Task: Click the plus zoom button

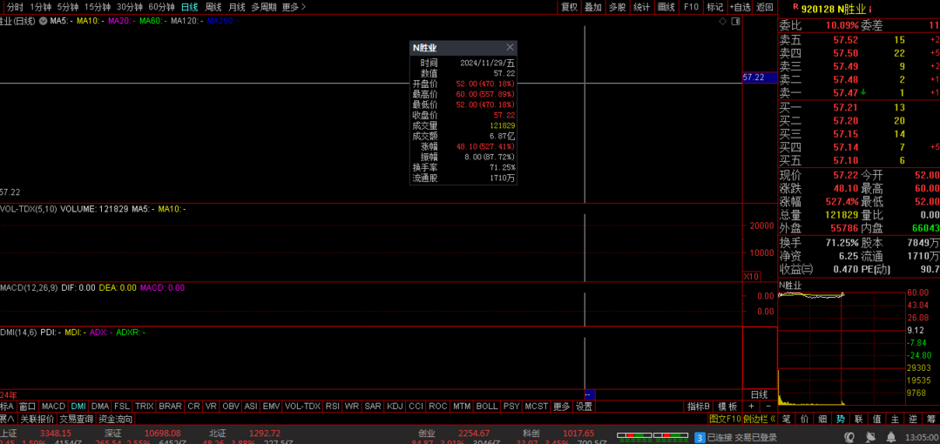Action: (x=751, y=407)
